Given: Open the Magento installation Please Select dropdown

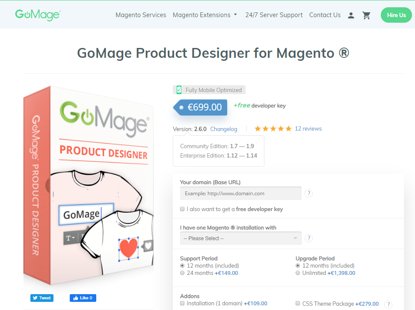Looking at the screenshot, I should [x=240, y=238].
